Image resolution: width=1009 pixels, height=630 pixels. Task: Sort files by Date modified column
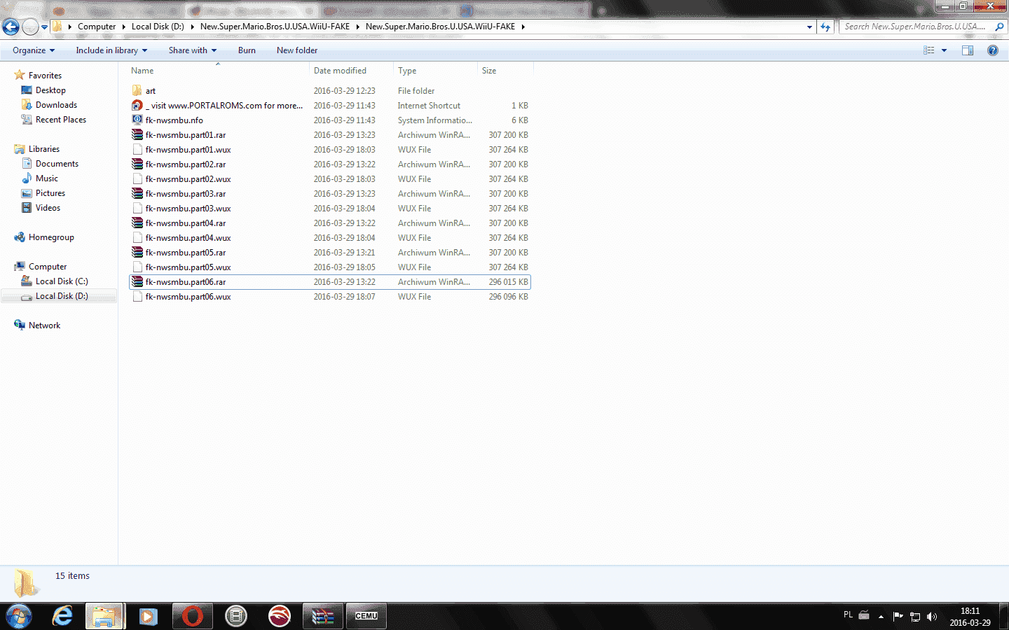coord(351,71)
